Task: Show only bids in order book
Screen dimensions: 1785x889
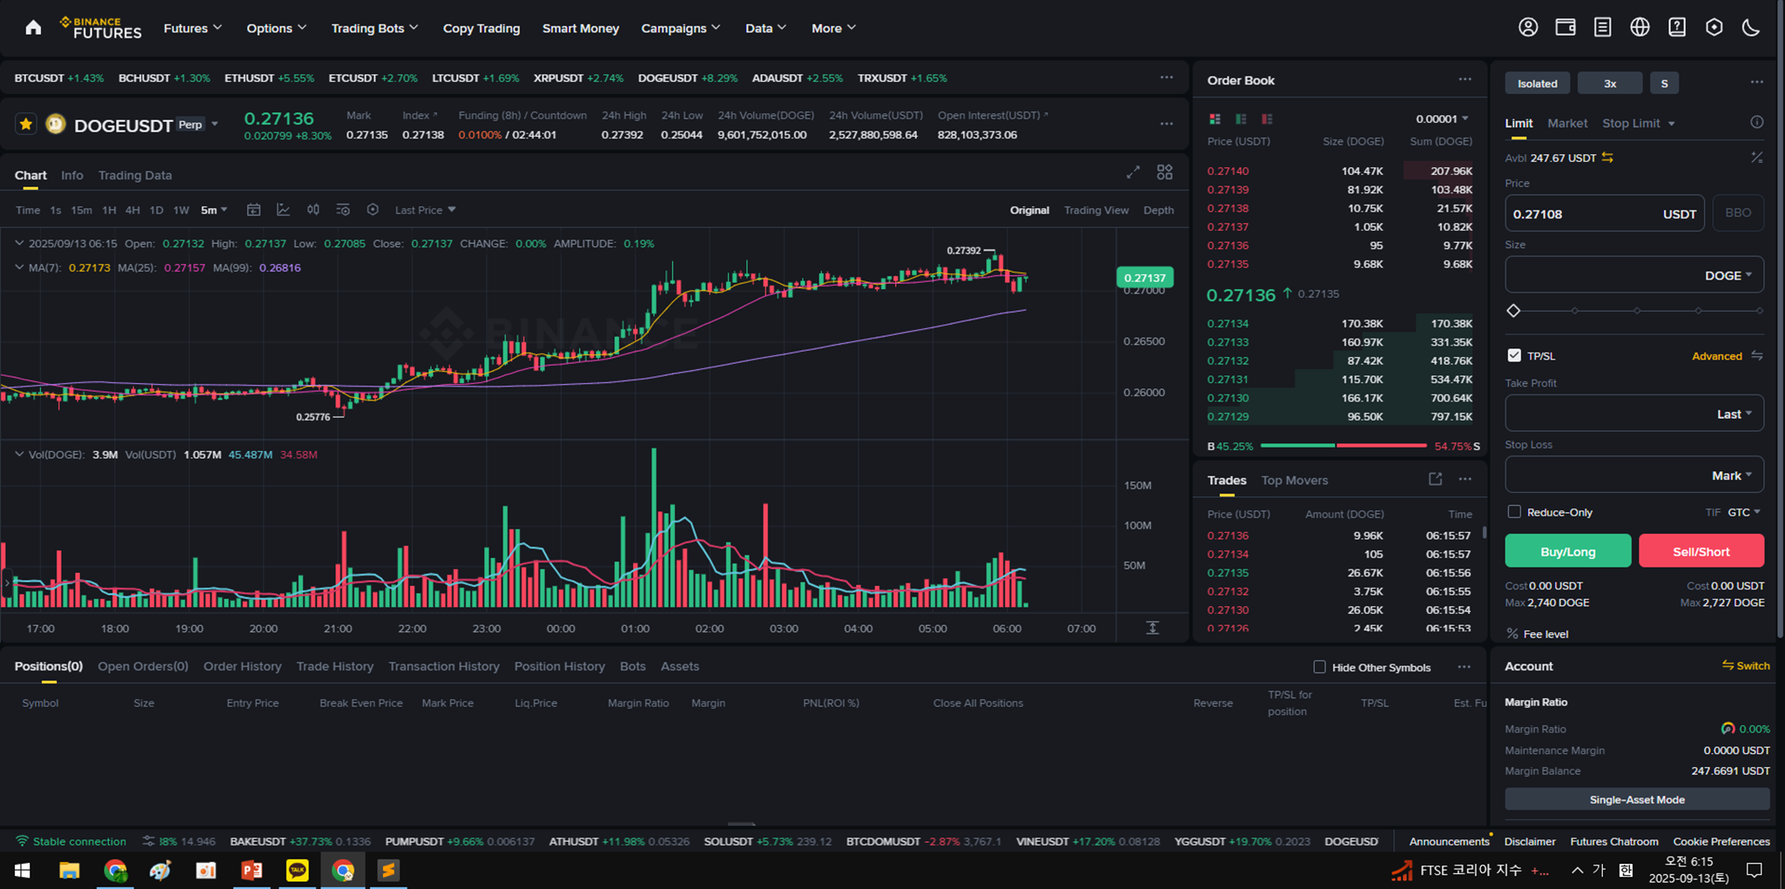Action: (1241, 119)
